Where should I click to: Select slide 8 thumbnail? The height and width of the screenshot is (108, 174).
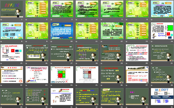pos(12,31)
